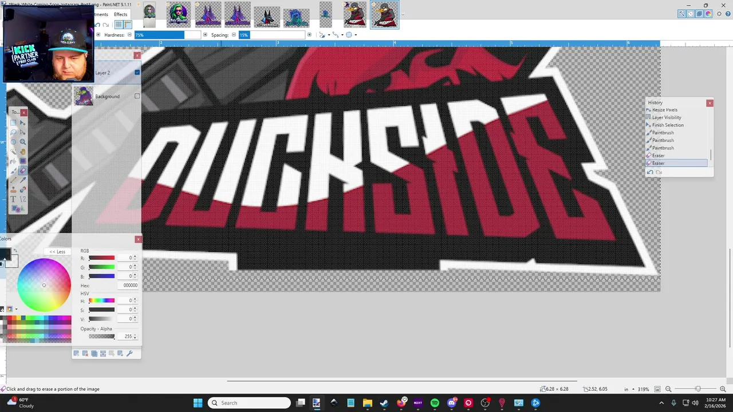
Task: Select the Ellipse Select tool
Action: 13,142
